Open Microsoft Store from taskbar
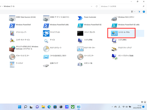 click(55, 107)
